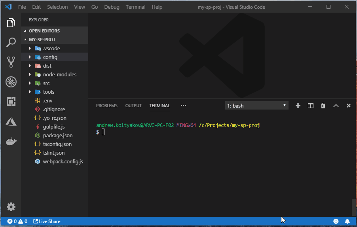The height and width of the screenshot is (227, 357).
Task: Switch to the PROBLEMS tab
Action: 106,106
